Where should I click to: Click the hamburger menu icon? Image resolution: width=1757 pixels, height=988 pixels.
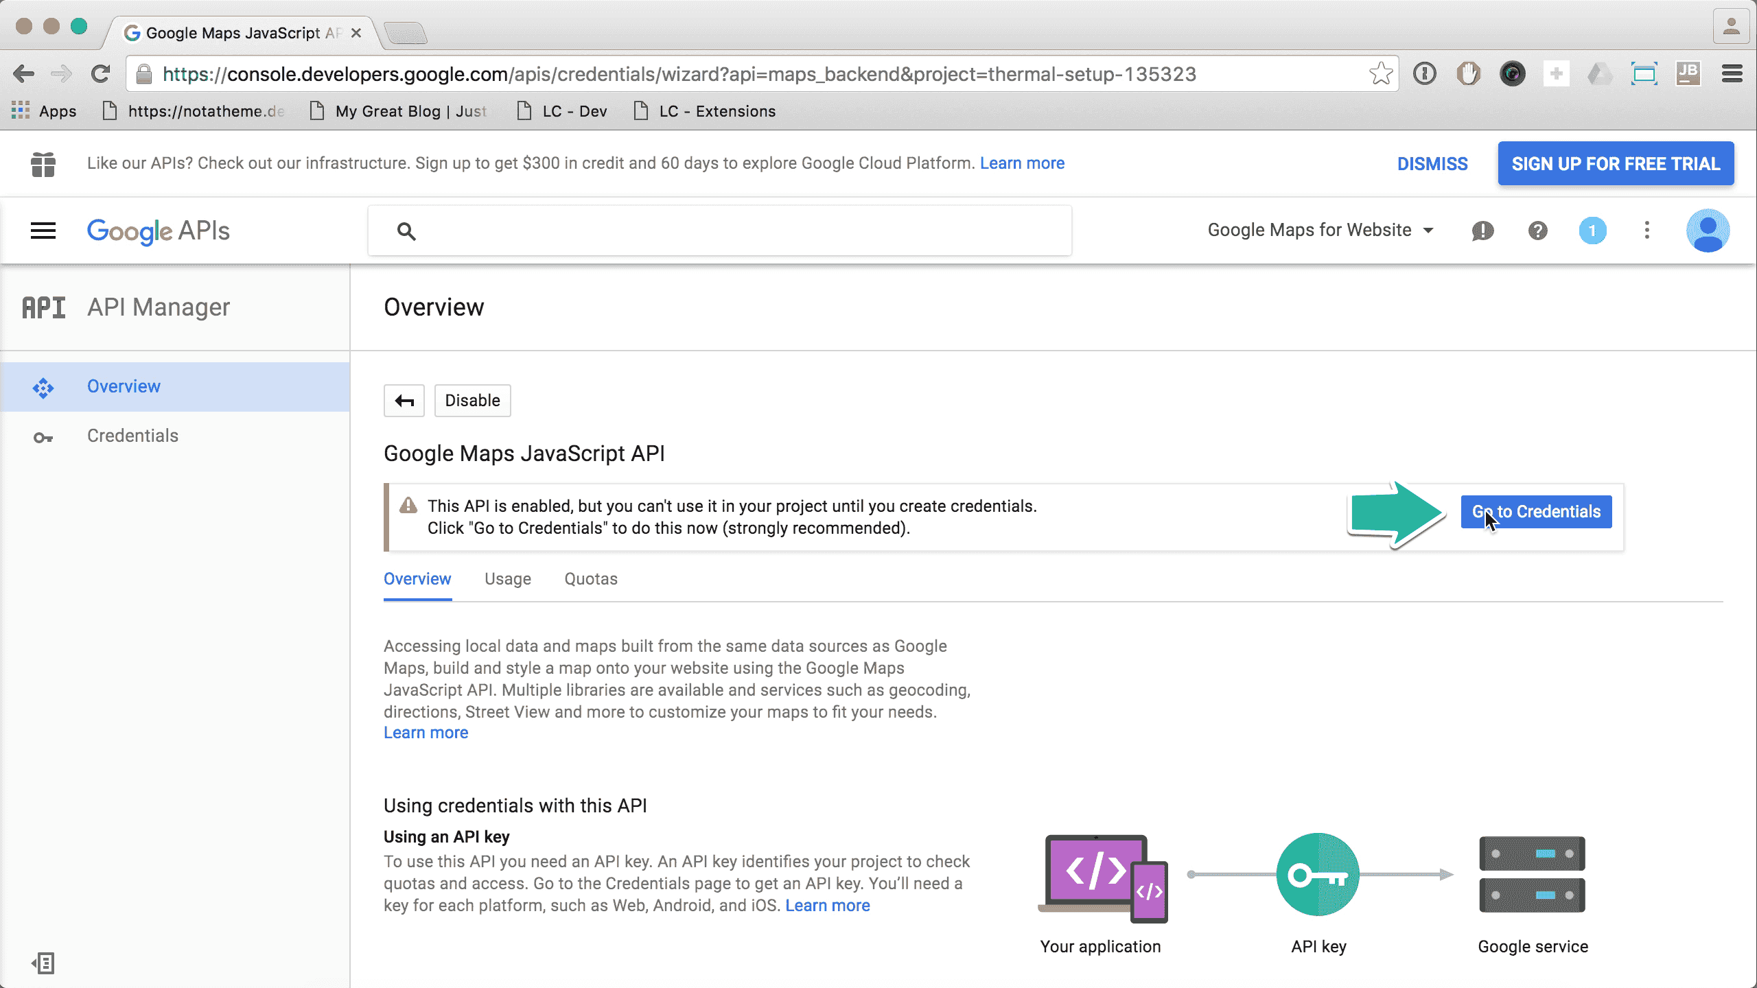(43, 231)
